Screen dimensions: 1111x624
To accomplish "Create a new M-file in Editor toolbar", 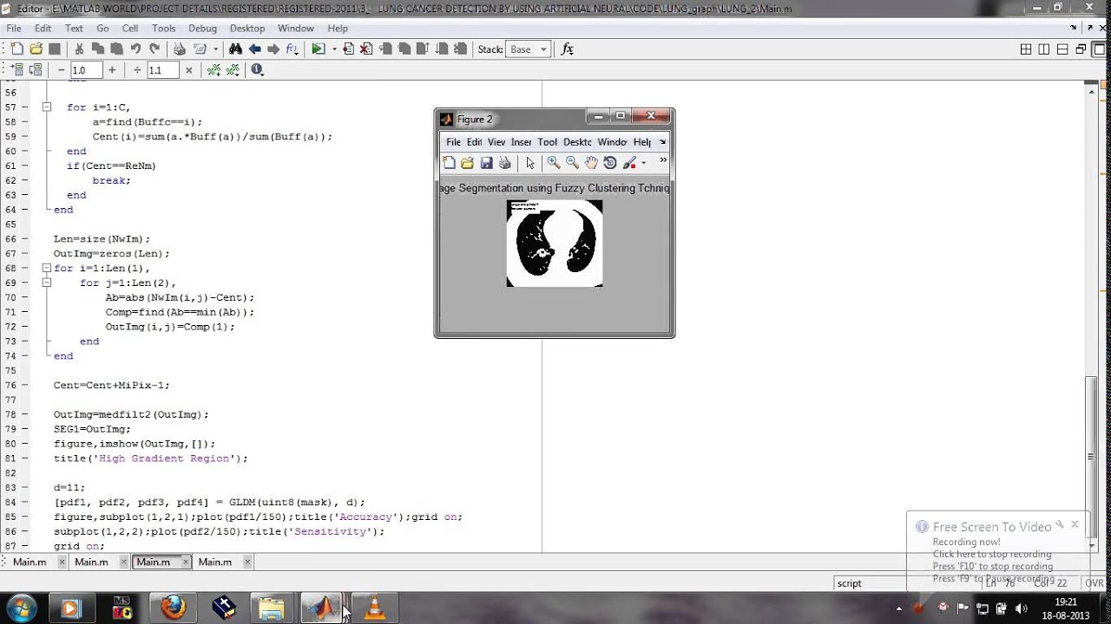I will click(17, 49).
